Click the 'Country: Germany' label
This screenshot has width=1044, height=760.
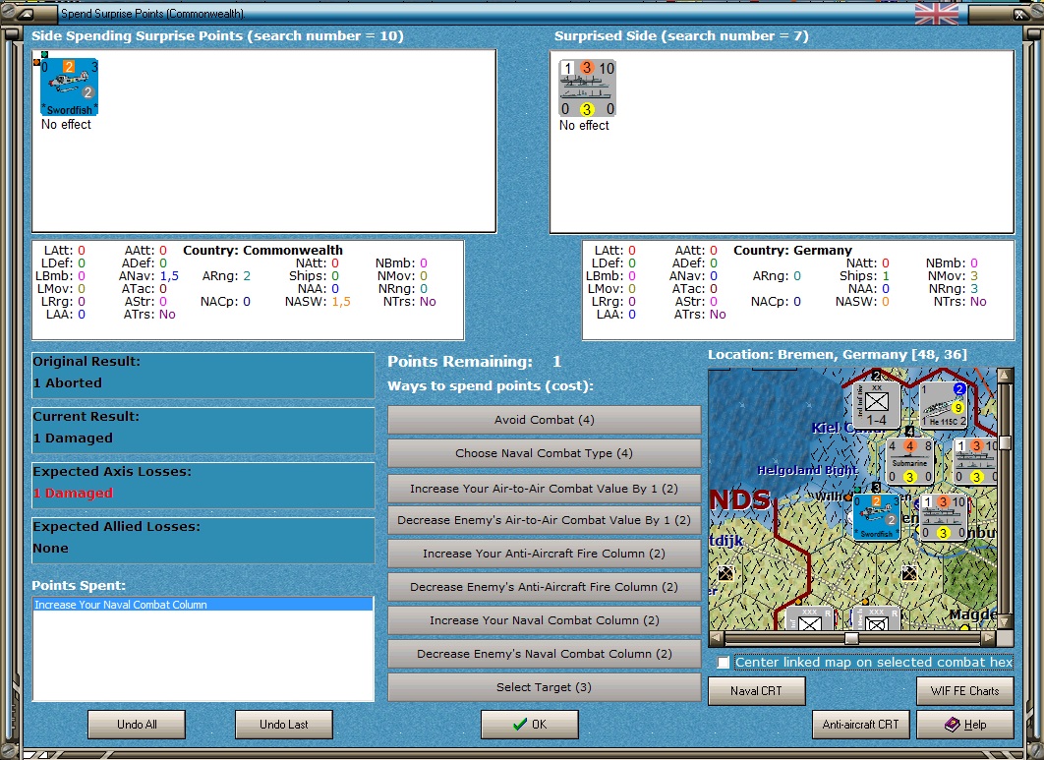793,251
